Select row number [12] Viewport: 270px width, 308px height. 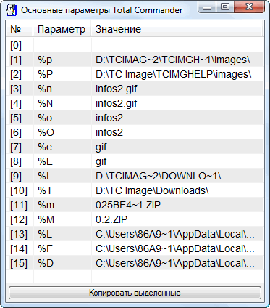pyautogui.click(x=19, y=219)
